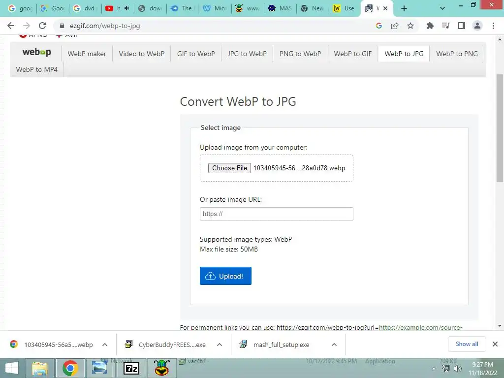Expand options for the webp download

pos(105,345)
